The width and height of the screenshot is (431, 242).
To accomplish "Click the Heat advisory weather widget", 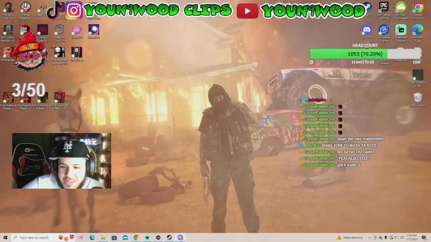I will coord(350,238).
